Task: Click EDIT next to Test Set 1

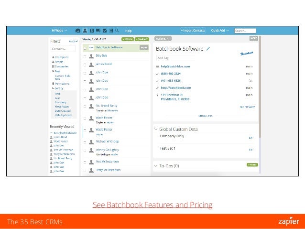Action: tap(251, 150)
